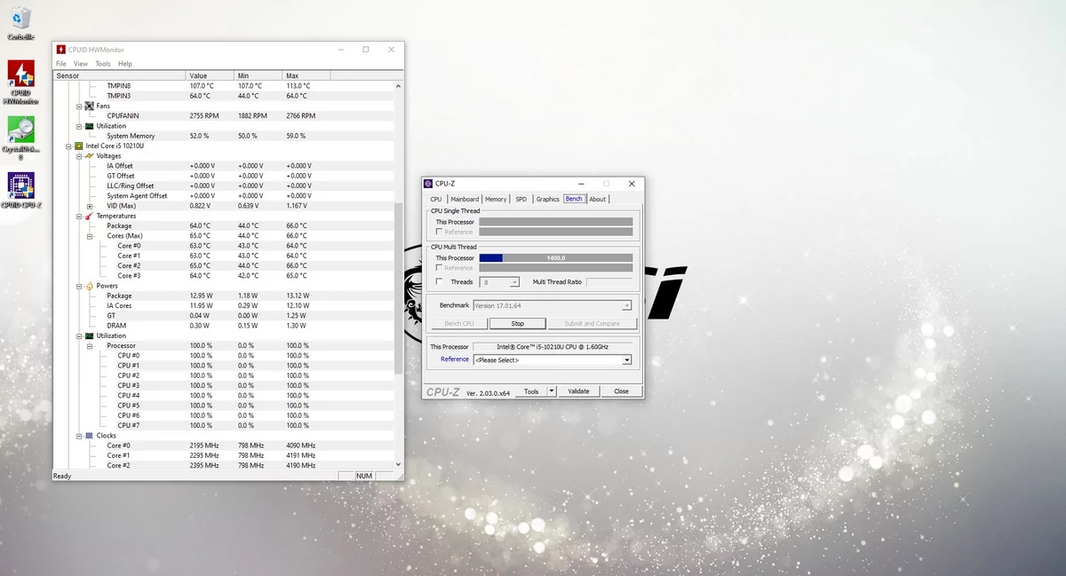Select the Intel Core i5 10210U chip icon

78,146
